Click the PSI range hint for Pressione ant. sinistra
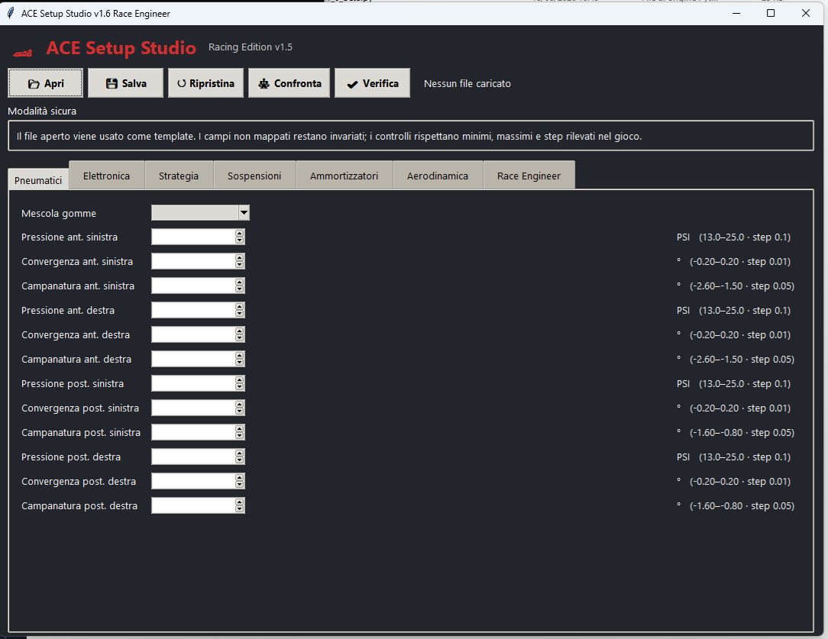 coord(733,237)
